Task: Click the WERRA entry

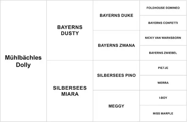Action: 163,83
